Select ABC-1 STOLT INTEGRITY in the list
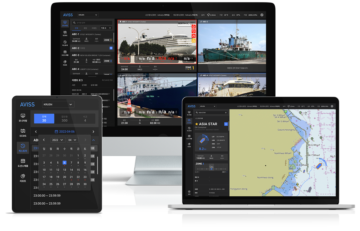Image resolution: width=360 pixels, height=231 pixels. 92,37
